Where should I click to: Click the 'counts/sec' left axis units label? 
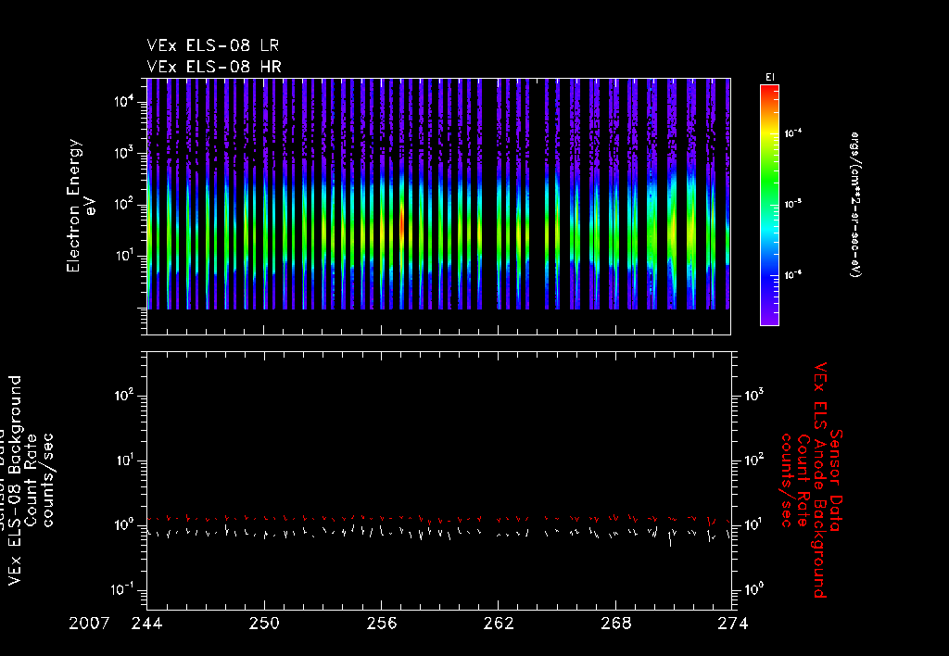(x=48, y=481)
